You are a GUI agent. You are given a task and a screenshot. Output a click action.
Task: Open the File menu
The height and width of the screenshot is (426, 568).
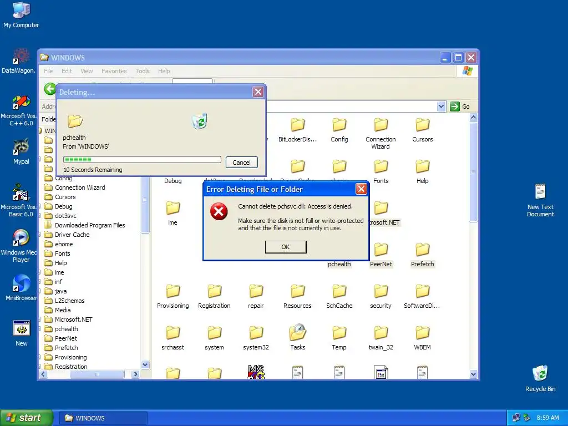tap(48, 71)
